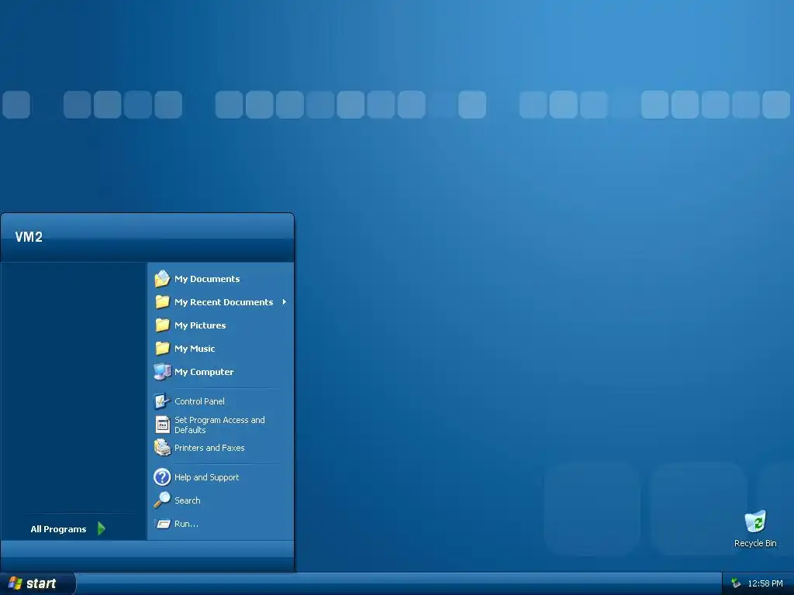The width and height of the screenshot is (794, 595).
Task: Click the VM2 user name header
Action: coord(29,237)
